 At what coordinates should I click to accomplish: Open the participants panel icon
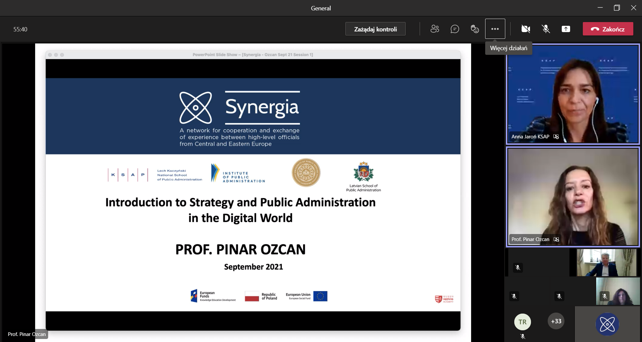435,29
